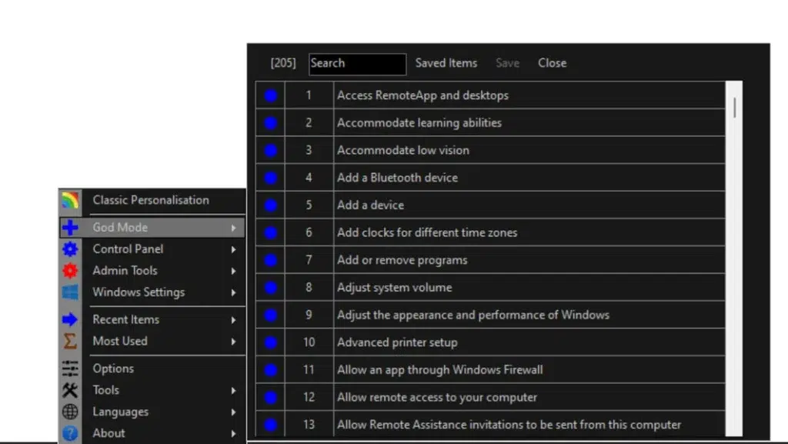Expand the Admin Tools submenu arrow
Image resolution: width=788 pixels, height=444 pixels.
click(x=234, y=271)
